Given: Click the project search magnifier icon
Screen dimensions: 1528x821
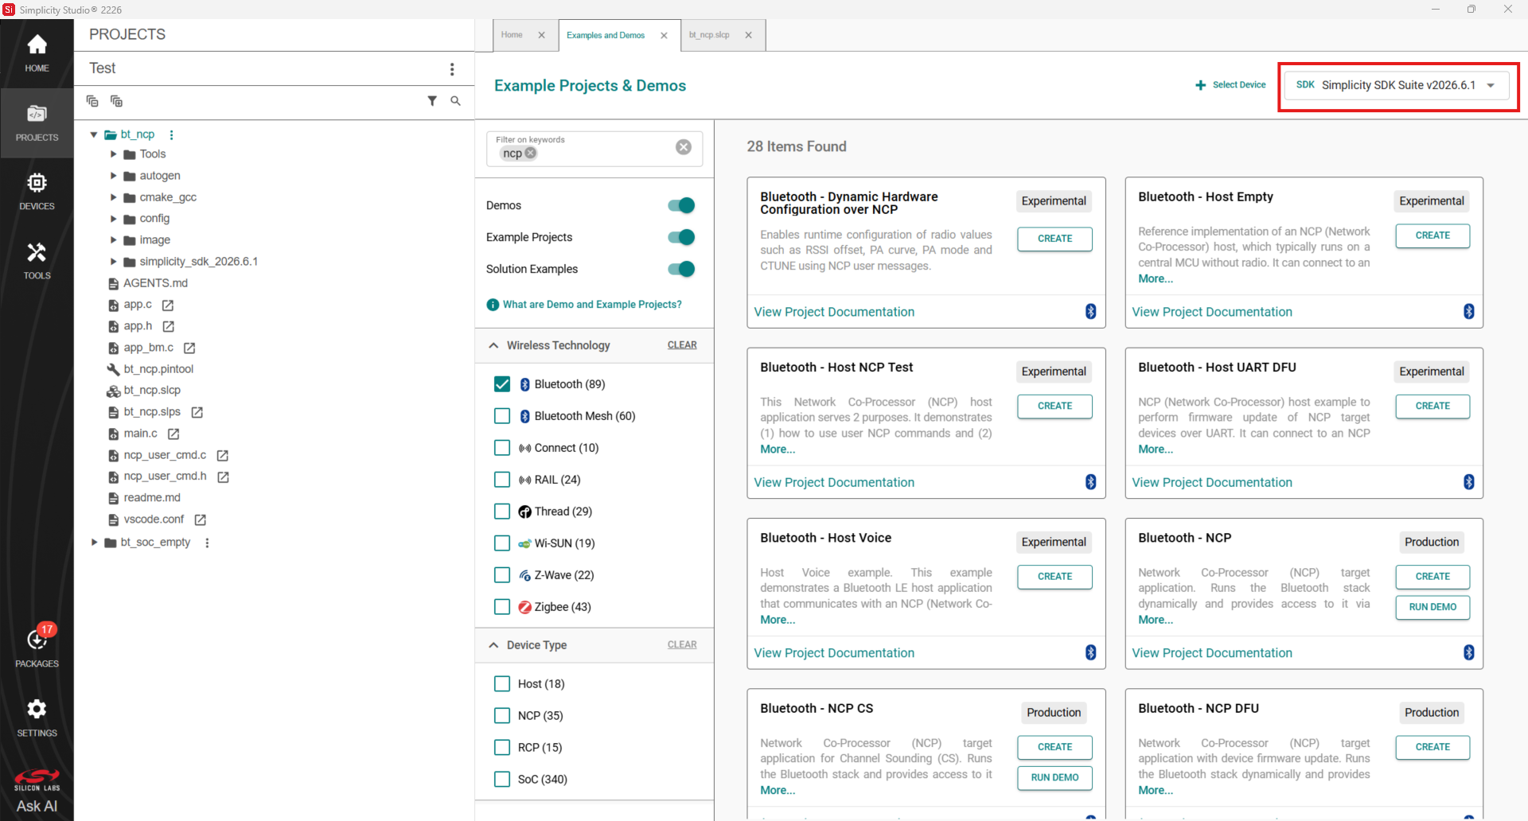Looking at the screenshot, I should 455,101.
